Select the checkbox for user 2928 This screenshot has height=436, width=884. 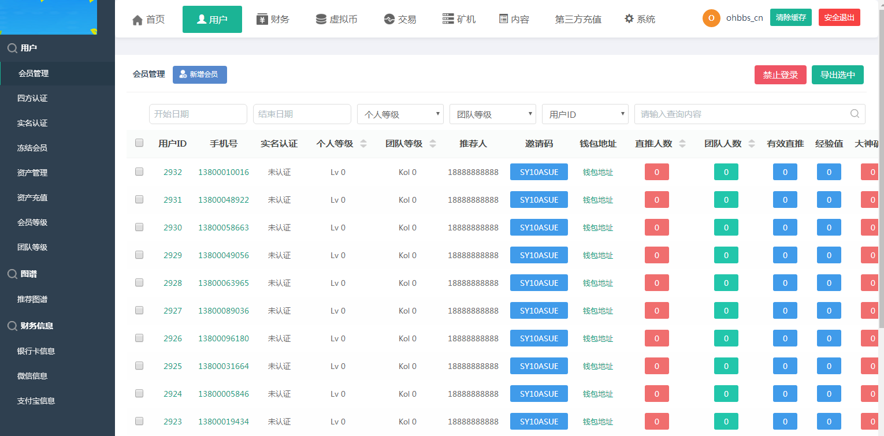coord(139,282)
